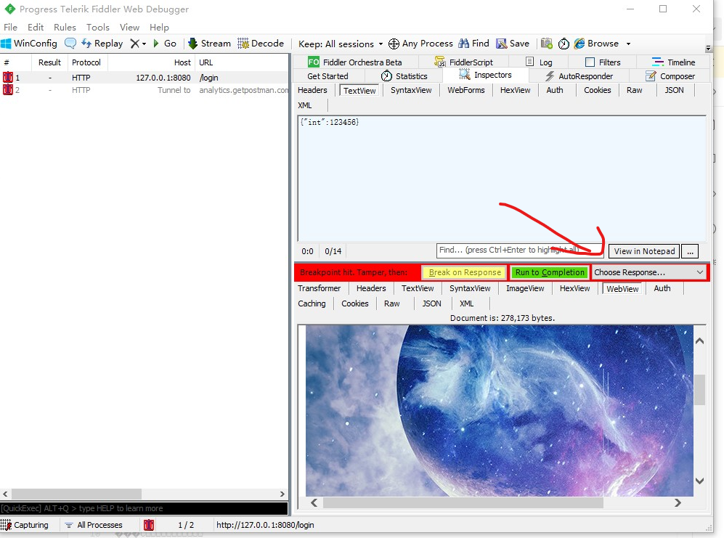Image resolution: width=724 pixels, height=538 pixels.
Task: Open Keep: All sessions dropdown
Action: point(341,44)
